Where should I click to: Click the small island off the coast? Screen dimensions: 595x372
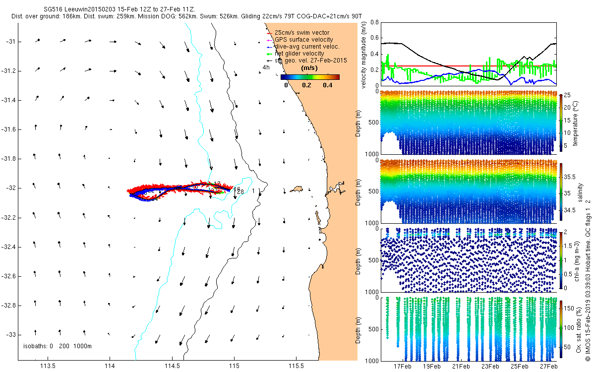coord(297,188)
